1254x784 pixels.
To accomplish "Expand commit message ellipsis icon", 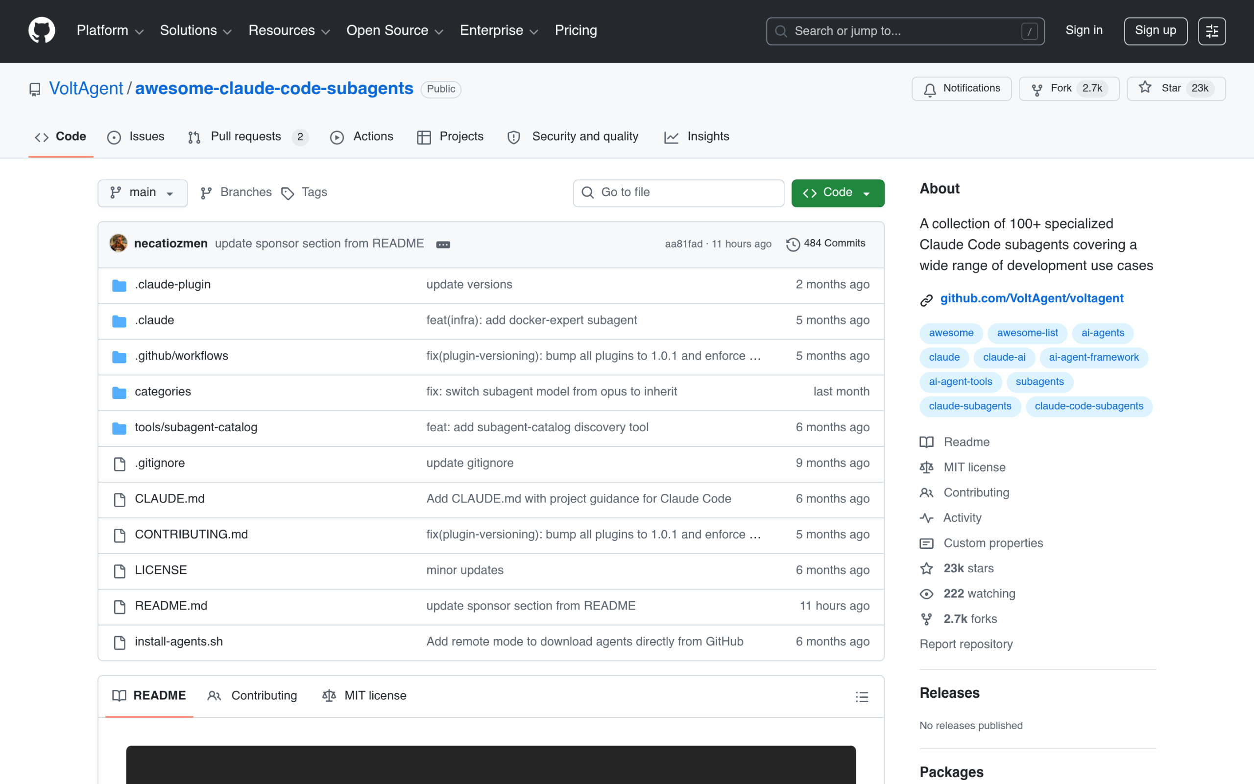I will pyautogui.click(x=443, y=244).
